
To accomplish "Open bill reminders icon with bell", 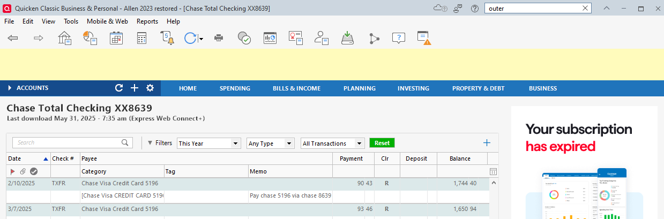I will pyautogui.click(x=167, y=38).
